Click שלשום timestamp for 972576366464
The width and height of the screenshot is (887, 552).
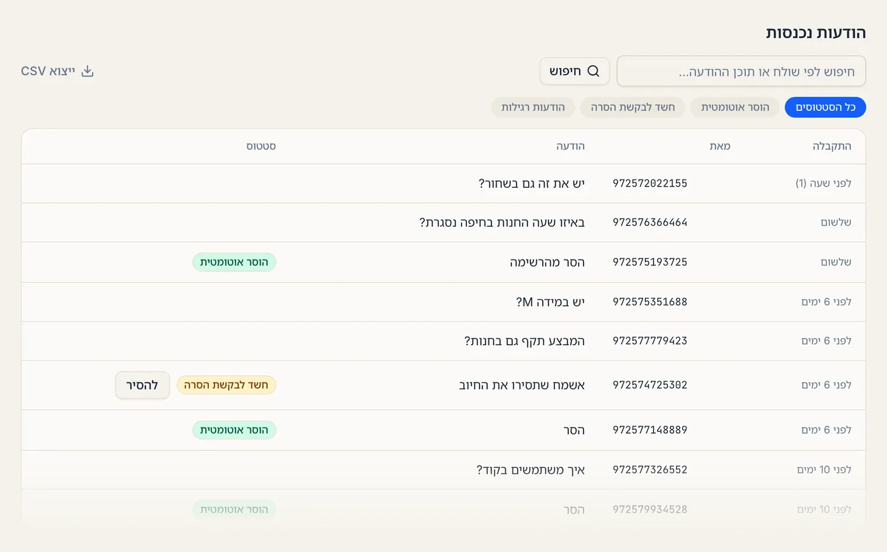836,223
